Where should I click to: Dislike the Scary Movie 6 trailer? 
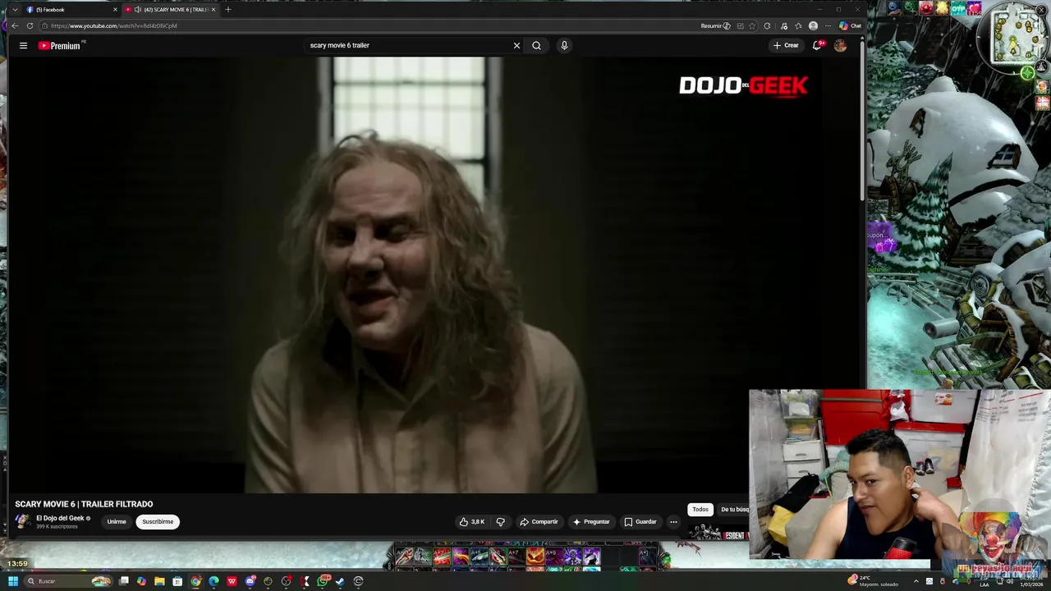pyautogui.click(x=500, y=522)
